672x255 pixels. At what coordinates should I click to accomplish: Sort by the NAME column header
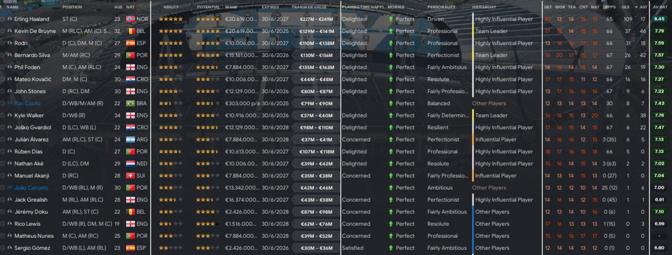tap(13, 7)
